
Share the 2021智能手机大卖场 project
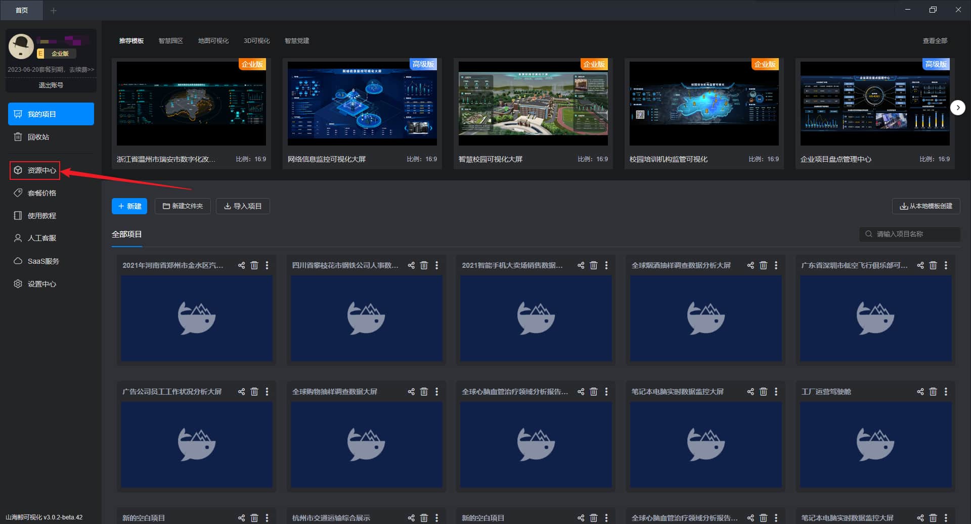click(581, 265)
